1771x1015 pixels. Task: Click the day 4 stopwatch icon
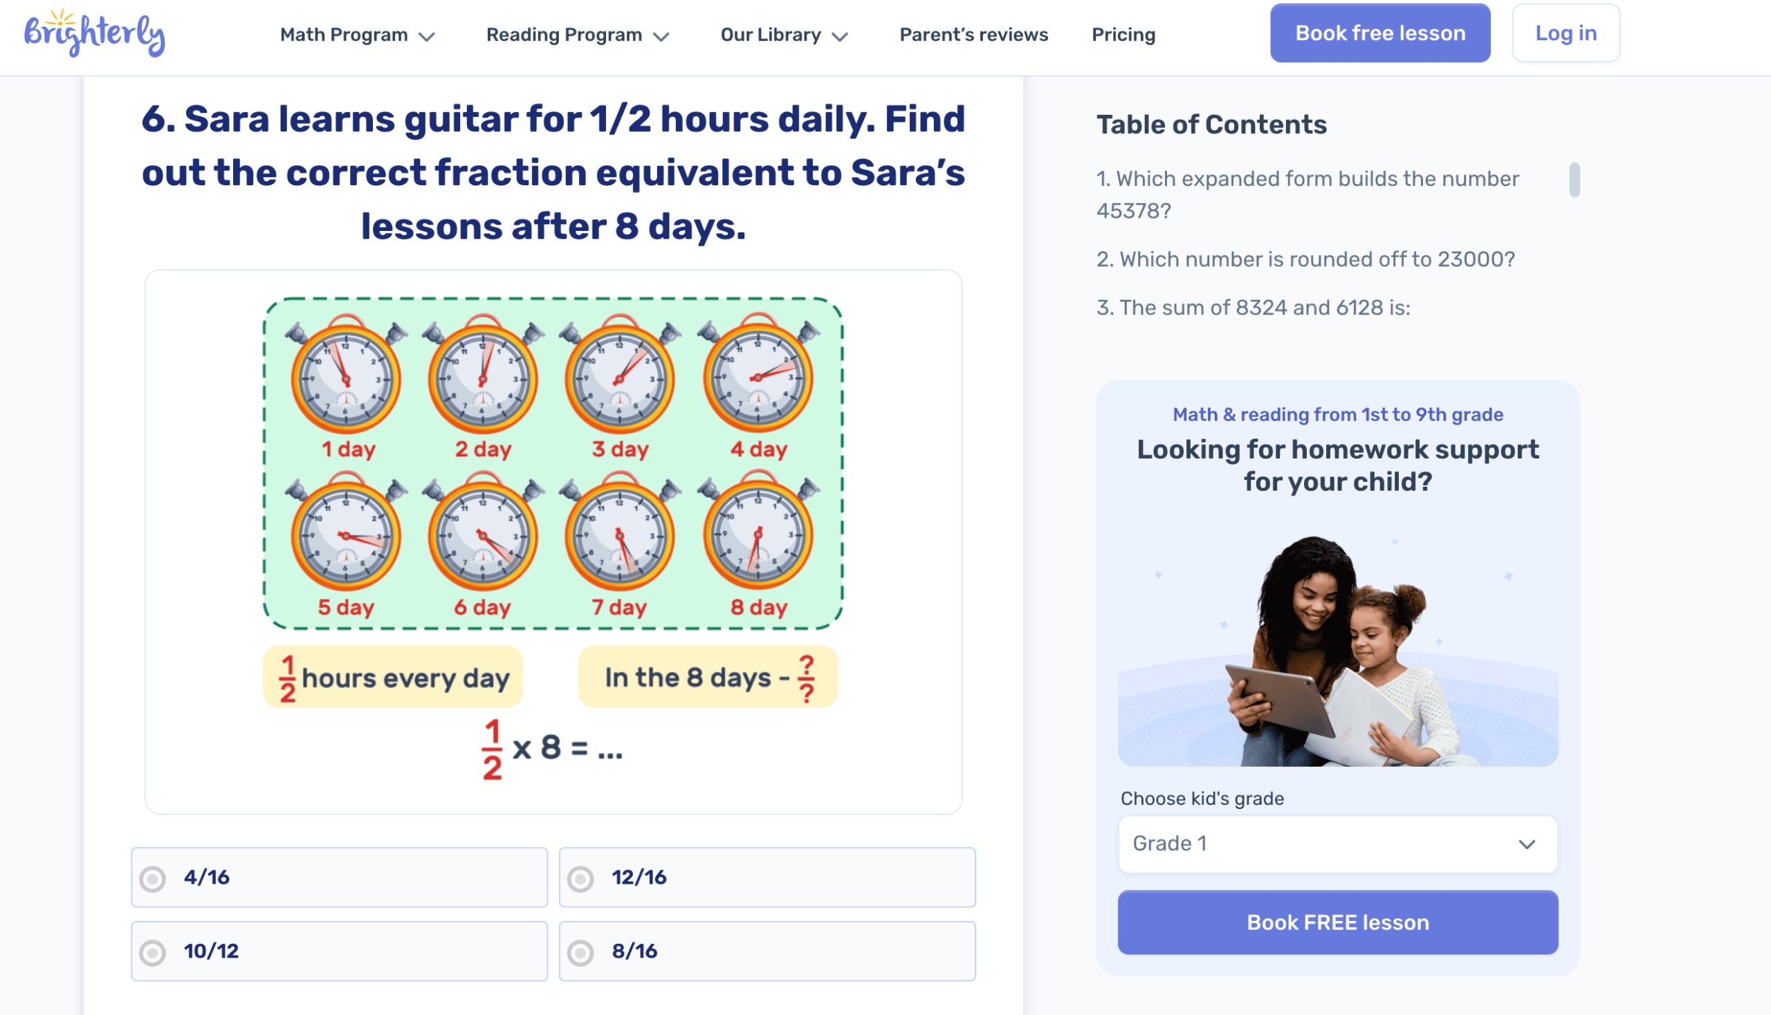[758, 377]
